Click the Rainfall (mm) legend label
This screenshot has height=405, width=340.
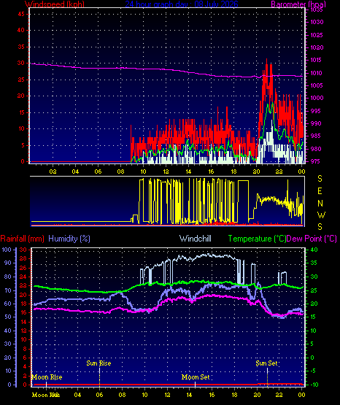(x=22, y=239)
